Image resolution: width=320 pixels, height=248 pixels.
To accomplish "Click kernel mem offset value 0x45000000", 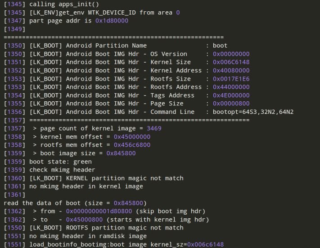I will click(132, 137).
